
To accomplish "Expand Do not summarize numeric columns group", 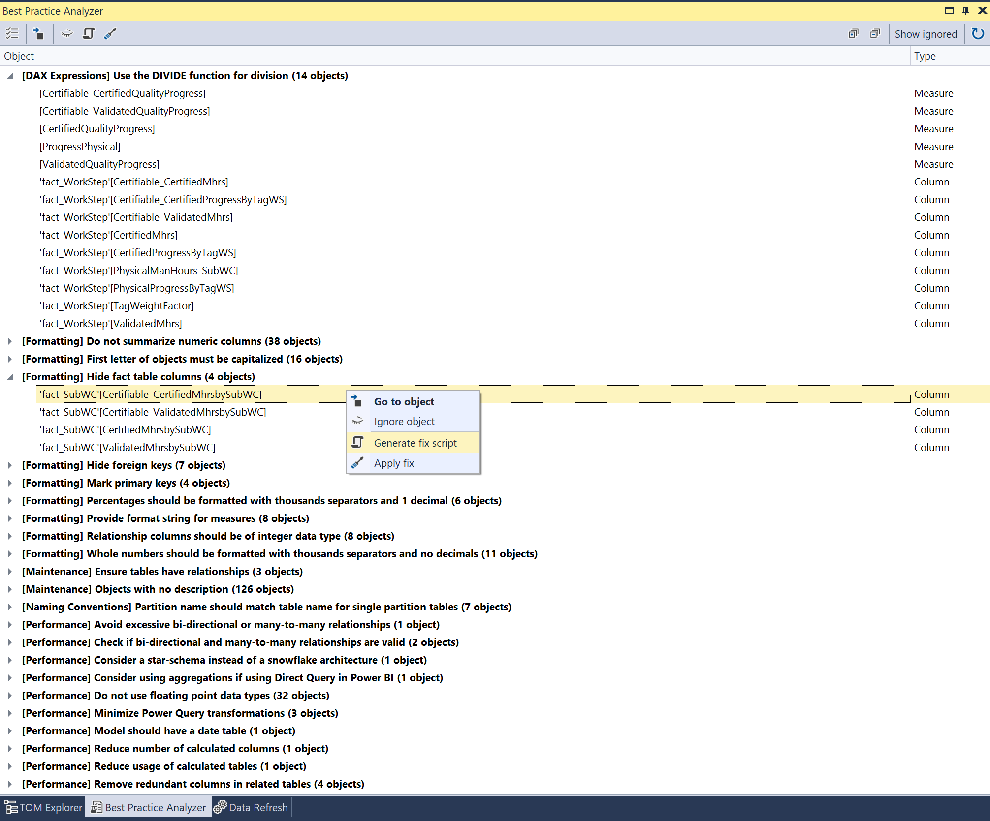I will [x=10, y=341].
